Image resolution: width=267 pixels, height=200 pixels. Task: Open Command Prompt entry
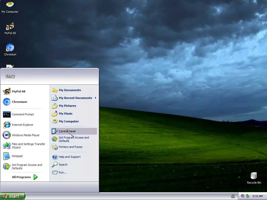tap(25, 115)
